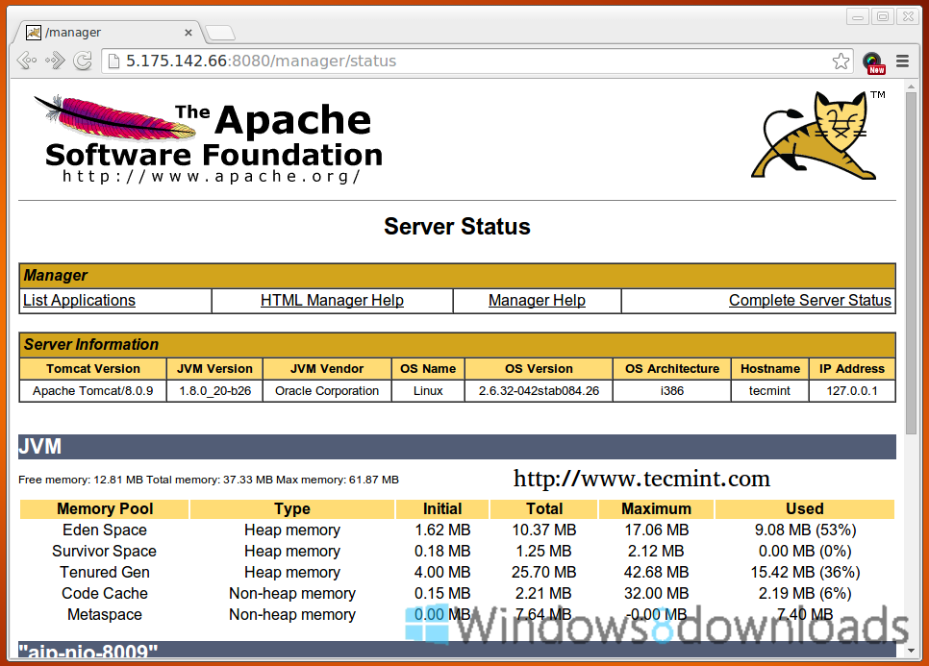This screenshot has width=929, height=666.
Task: Reload the page with the refresh icon
Action: click(x=83, y=61)
